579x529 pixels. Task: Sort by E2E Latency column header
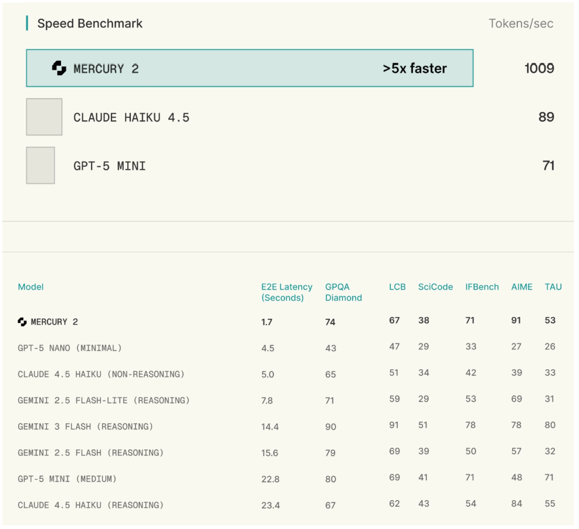click(x=286, y=292)
